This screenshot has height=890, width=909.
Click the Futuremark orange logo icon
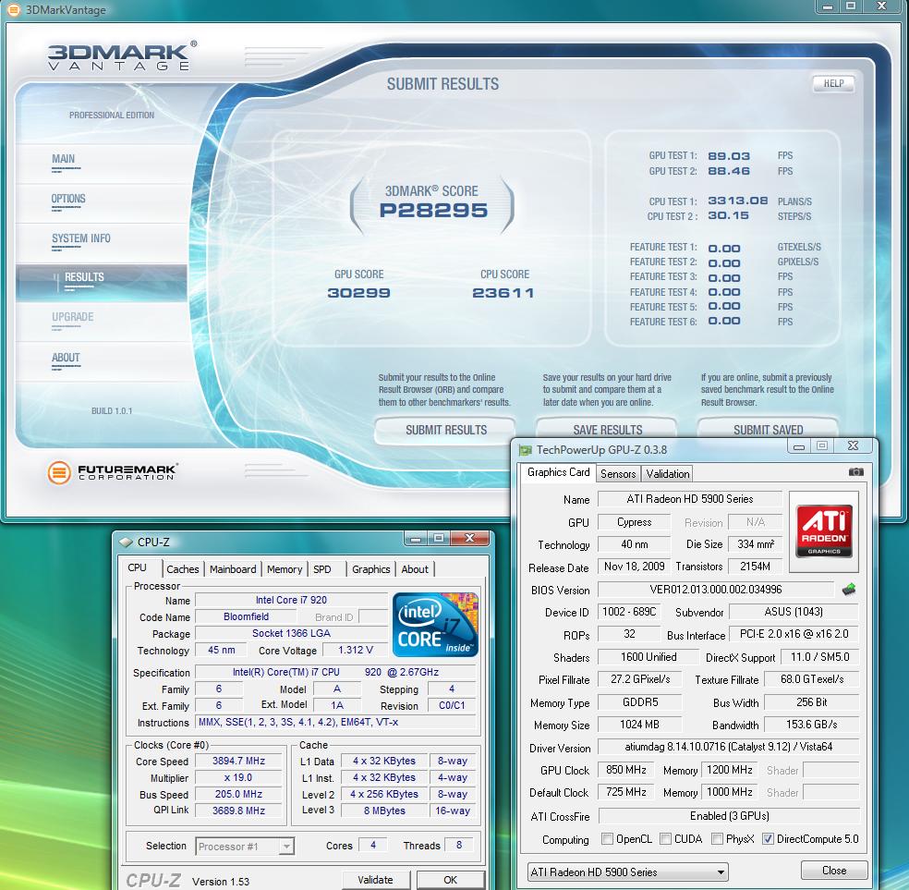[x=58, y=472]
